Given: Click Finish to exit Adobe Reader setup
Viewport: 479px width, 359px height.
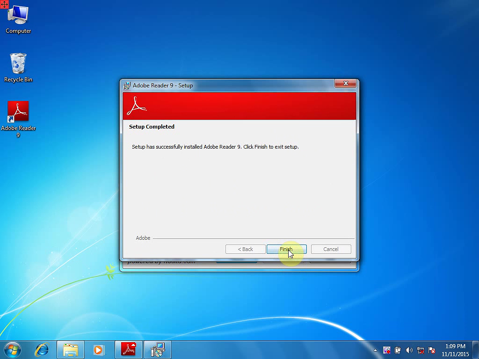Looking at the screenshot, I should pyautogui.click(x=286, y=249).
